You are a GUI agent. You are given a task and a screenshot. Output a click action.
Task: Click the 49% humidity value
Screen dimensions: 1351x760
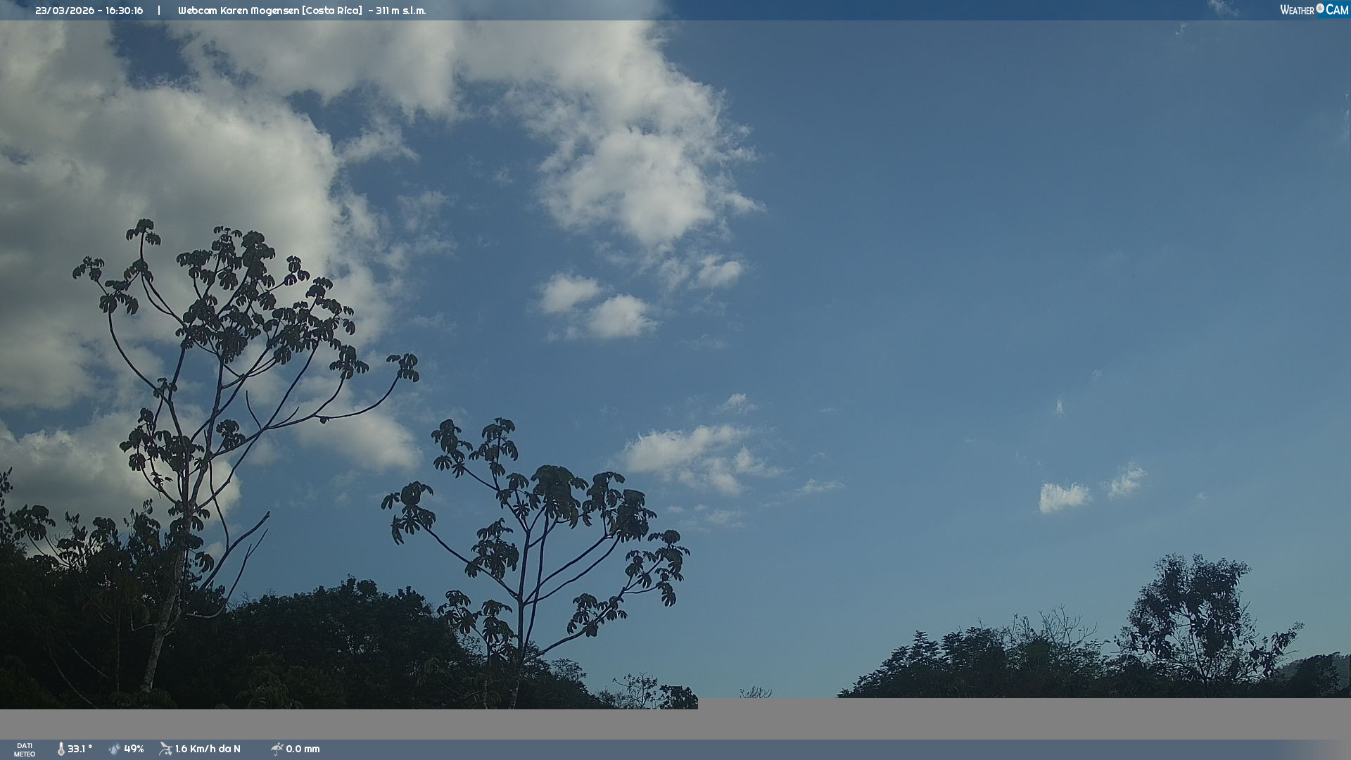click(x=134, y=749)
